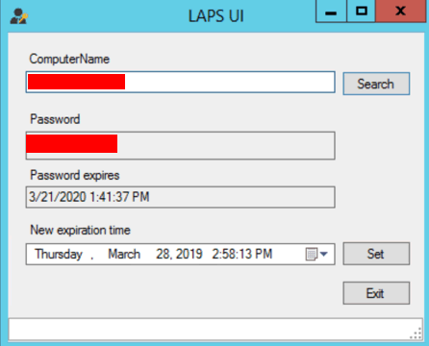Image resolution: width=429 pixels, height=346 pixels.
Task: Select the month March in expiration picker
Action: click(124, 254)
